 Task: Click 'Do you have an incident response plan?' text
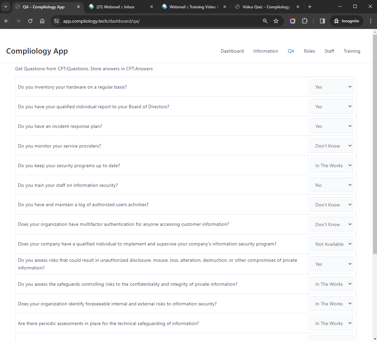[60, 126]
